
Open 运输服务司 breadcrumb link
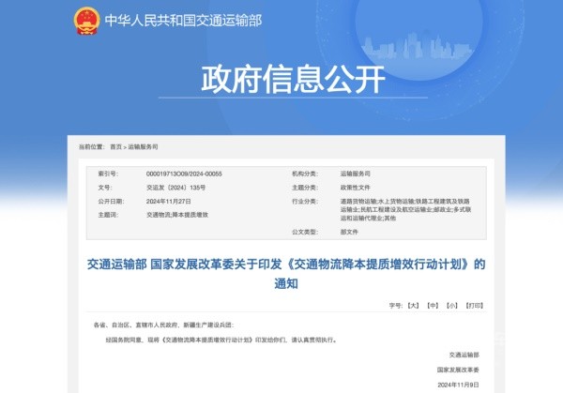pyautogui.click(x=143, y=147)
